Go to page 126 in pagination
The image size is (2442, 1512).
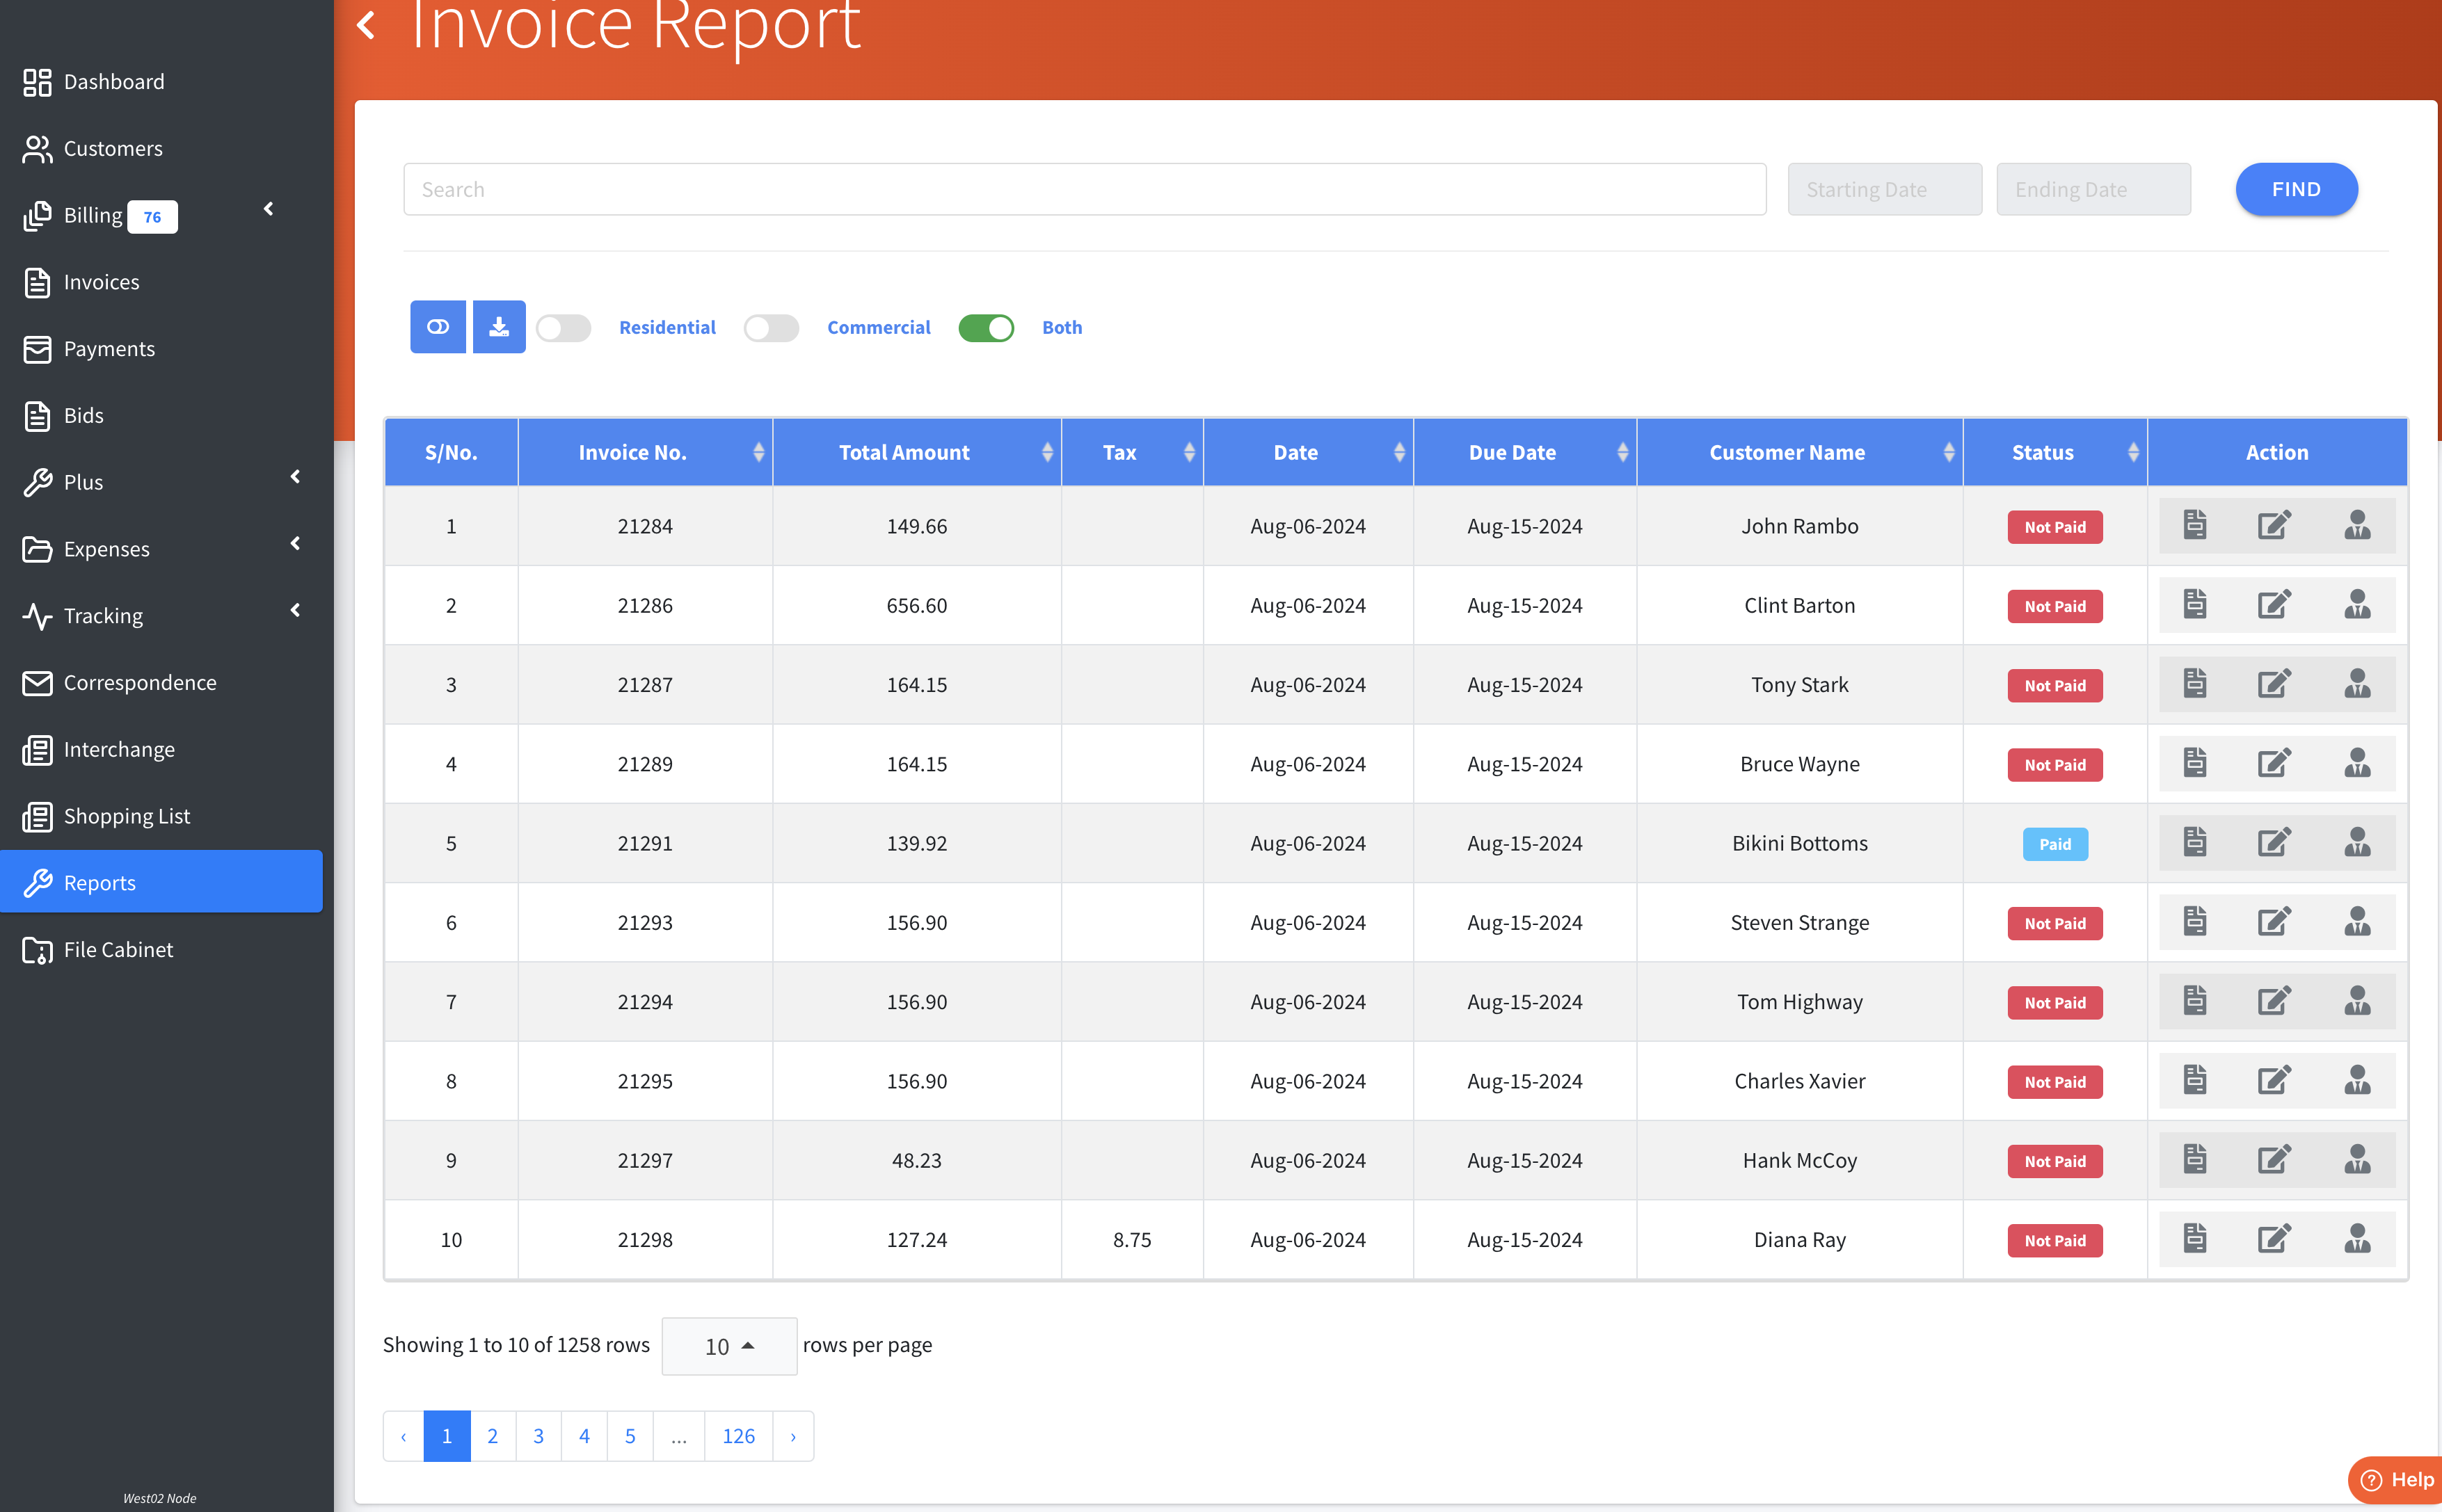point(737,1436)
